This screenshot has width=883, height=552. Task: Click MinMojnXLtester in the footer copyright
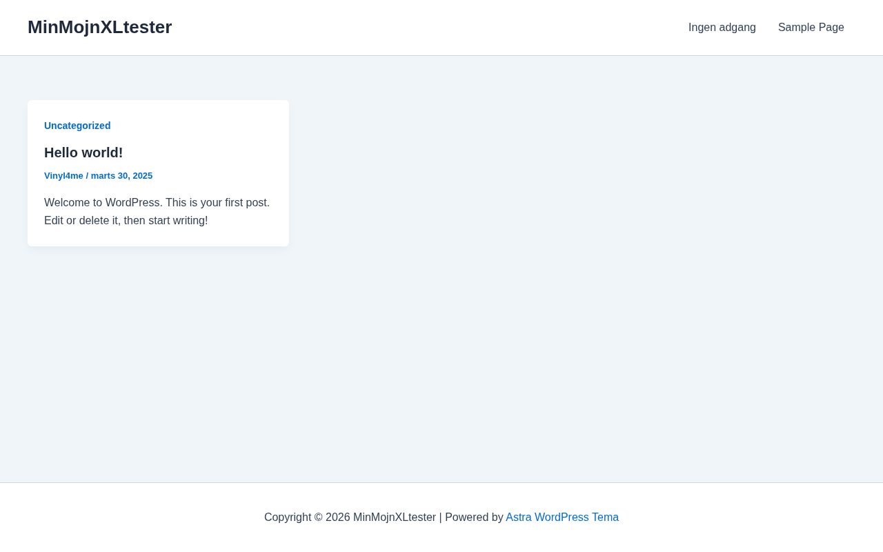click(x=394, y=517)
